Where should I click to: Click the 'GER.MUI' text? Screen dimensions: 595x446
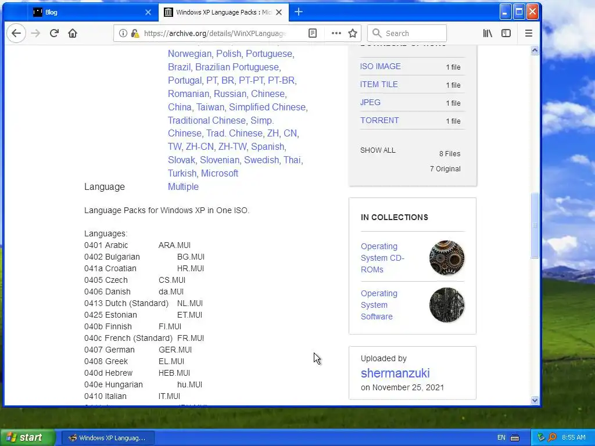point(175,350)
